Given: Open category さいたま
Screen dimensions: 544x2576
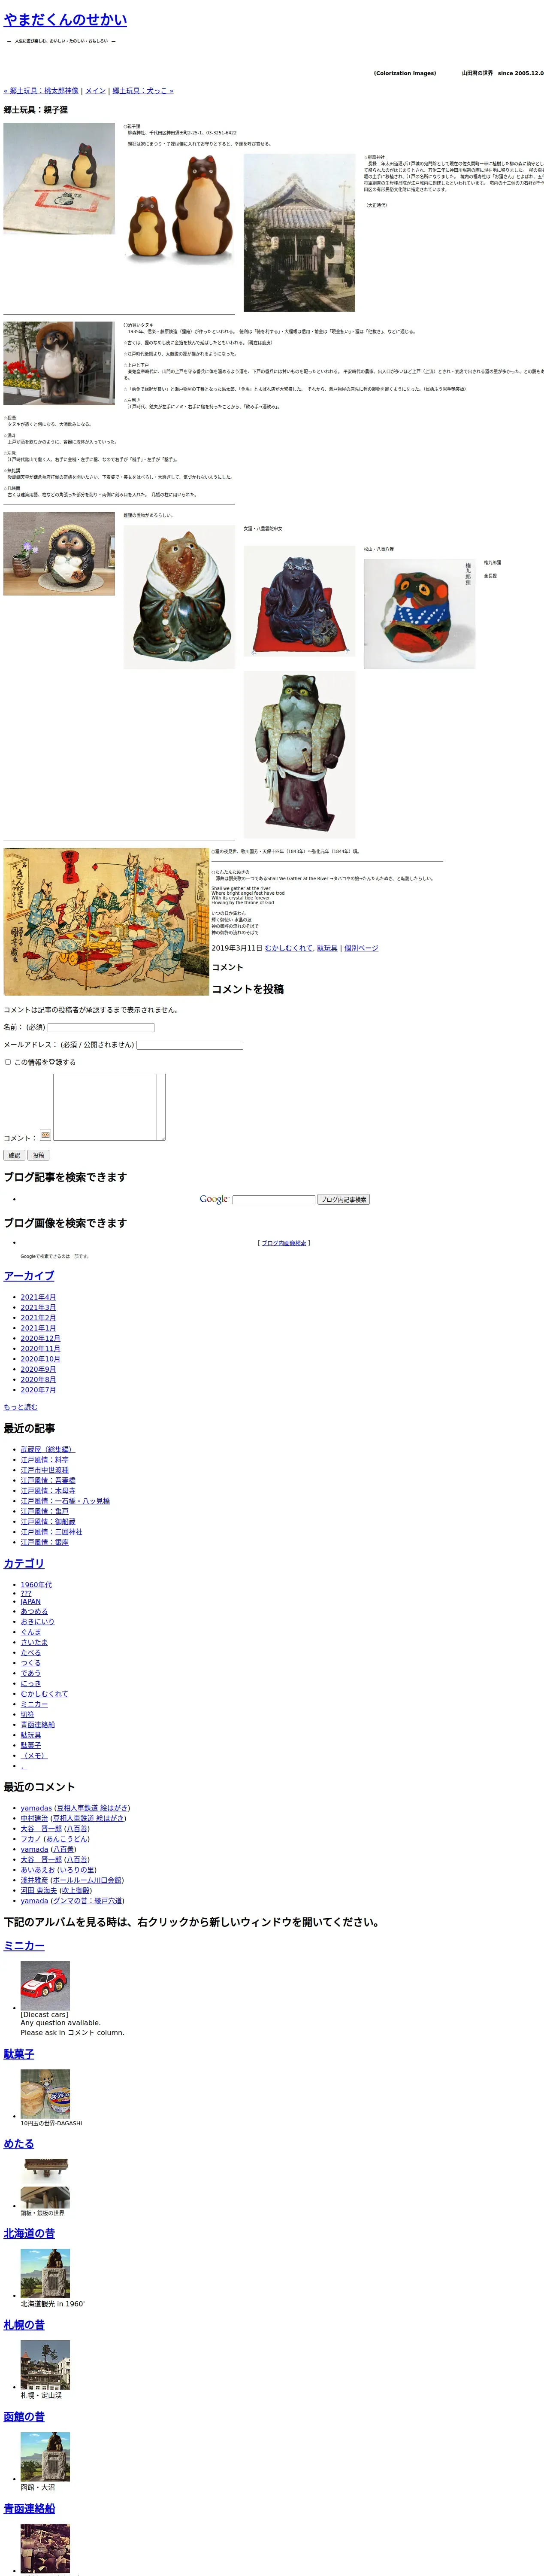Looking at the screenshot, I should coord(34,1642).
